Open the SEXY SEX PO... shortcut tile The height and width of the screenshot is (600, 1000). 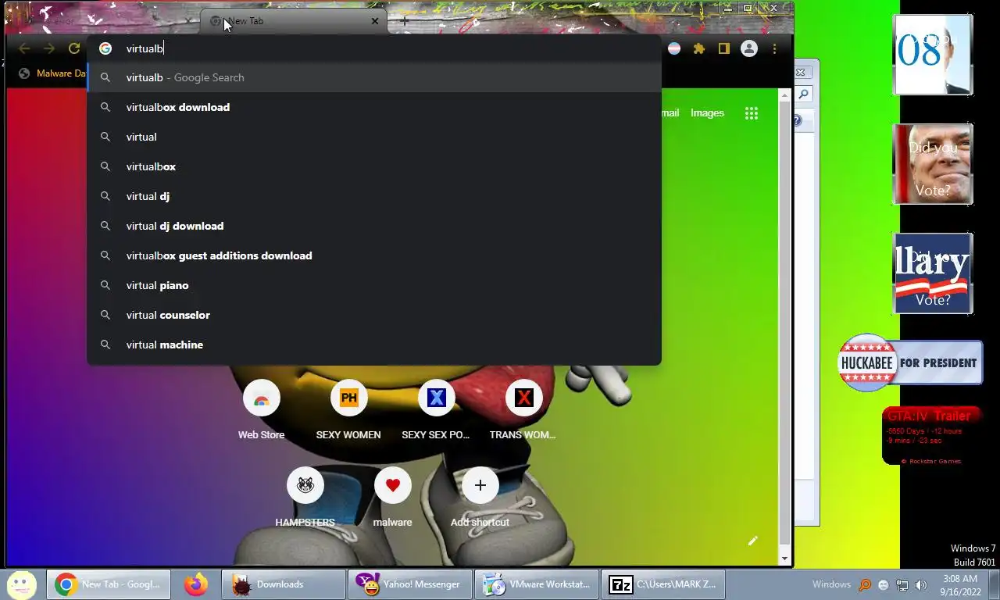(x=436, y=410)
